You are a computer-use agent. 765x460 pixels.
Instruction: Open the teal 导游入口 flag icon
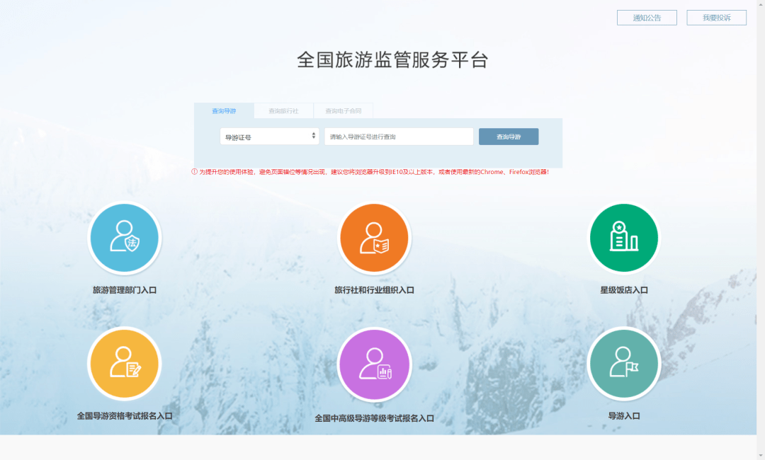click(x=623, y=364)
